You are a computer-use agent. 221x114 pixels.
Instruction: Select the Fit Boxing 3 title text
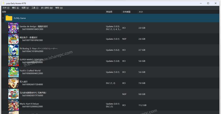tap(39, 48)
